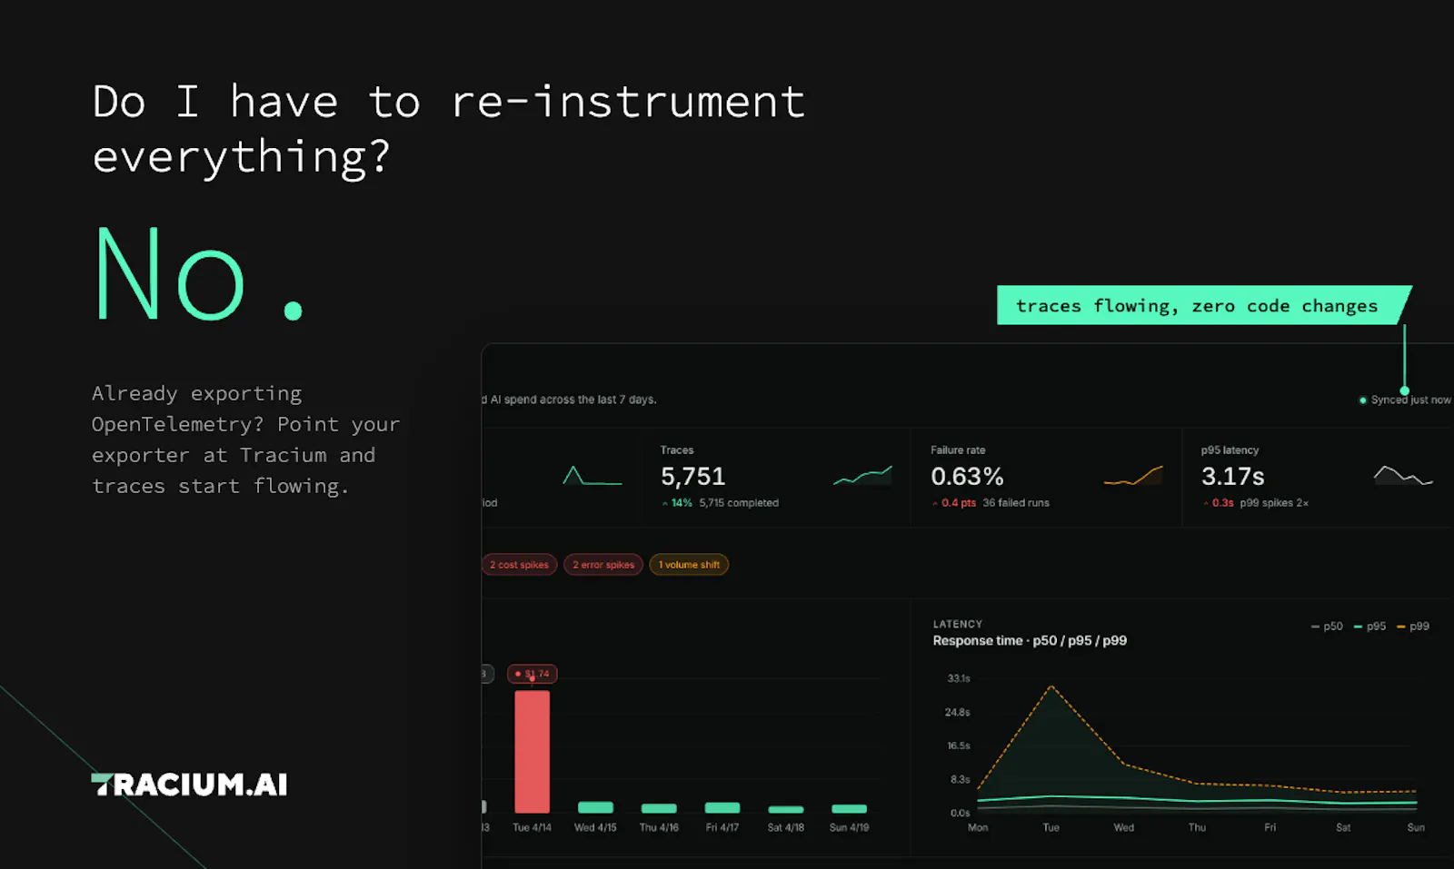Click the 14% traces change indicator
Viewport: 1454px width, 869px height.
point(677,503)
